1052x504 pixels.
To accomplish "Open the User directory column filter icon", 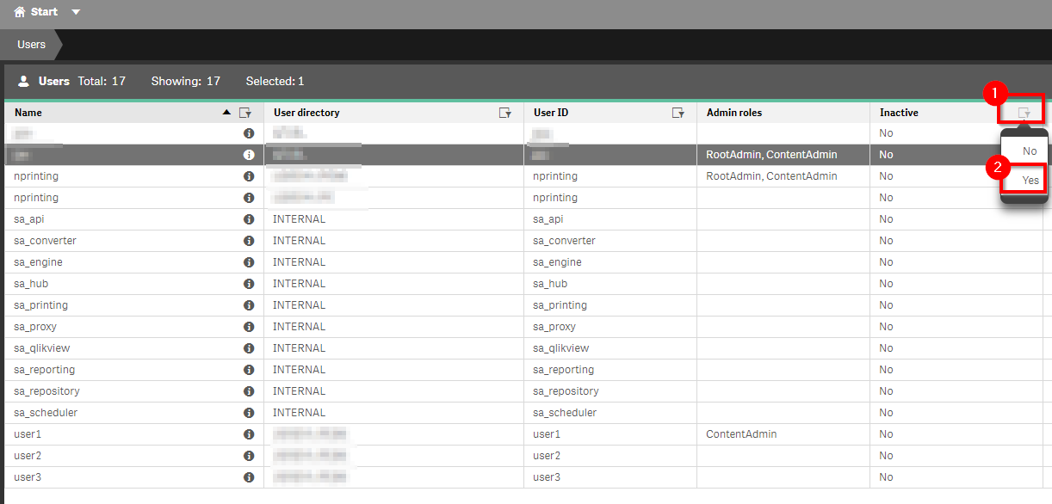I will 506,112.
